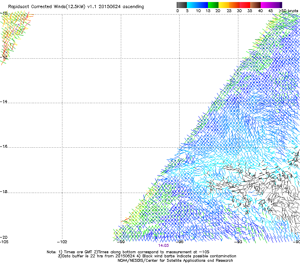The height and width of the screenshot is (263, 300).
Task: Click the NOAA/NESDIS credit line
Action: pos(175,261)
